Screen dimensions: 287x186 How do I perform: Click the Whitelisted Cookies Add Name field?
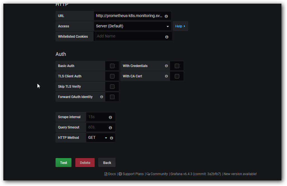tap(130, 36)
